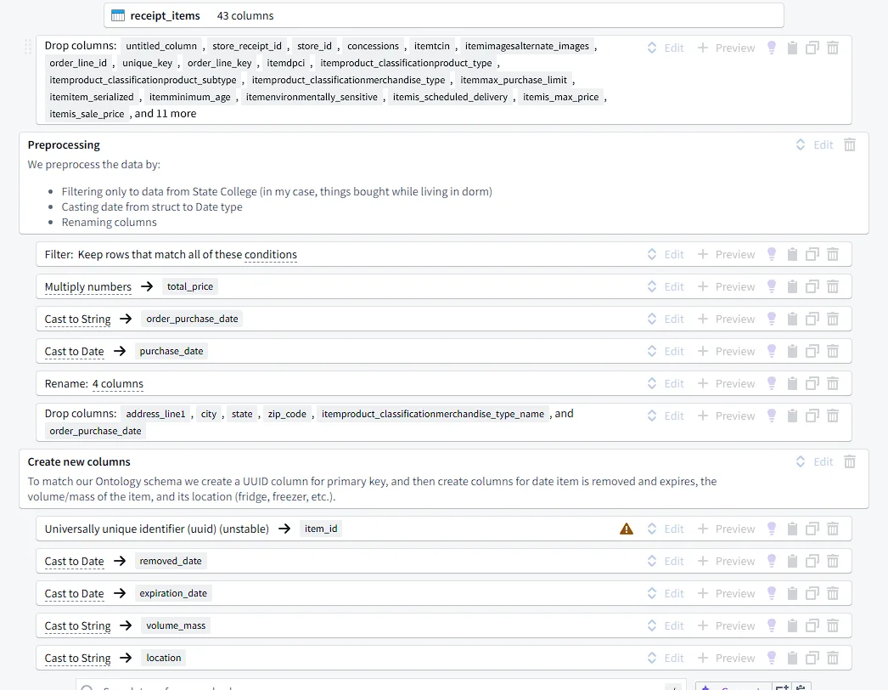Preview the removed_date cast step
The height and width of the screenshot is (690, 888).
[x=727, y=561]
